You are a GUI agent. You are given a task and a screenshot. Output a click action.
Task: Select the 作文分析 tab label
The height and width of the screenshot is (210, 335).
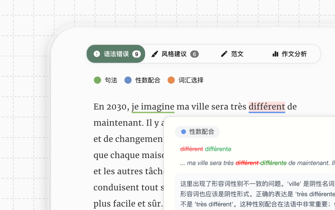pyautogui.click(x=294, y=54)
